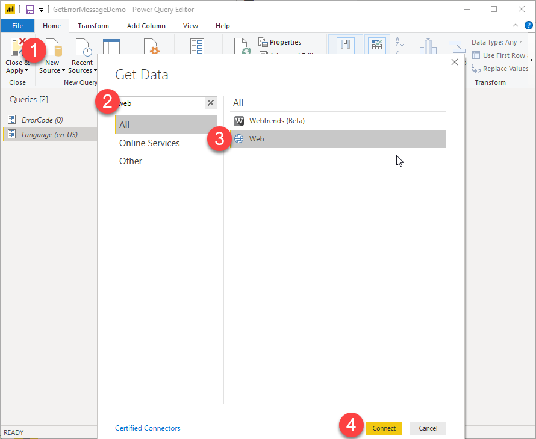Click the Queries [2] pane header
This screenshot has width=536, height=439.
click(29, 99)
